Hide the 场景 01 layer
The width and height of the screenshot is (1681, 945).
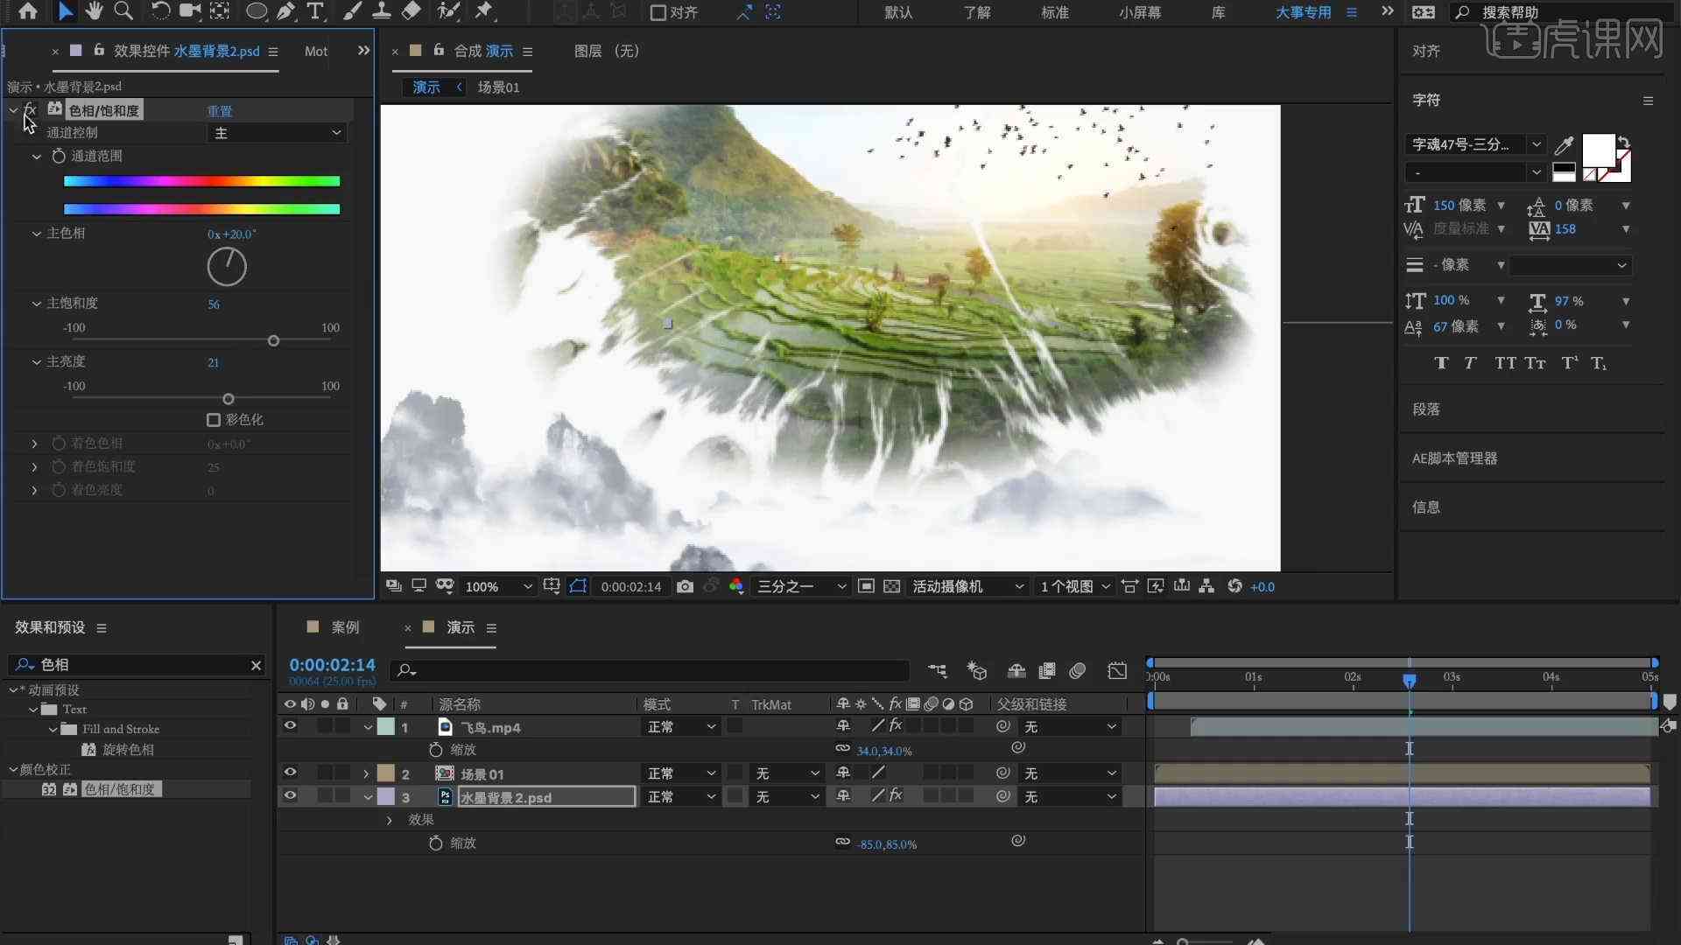tap(290, 773)
